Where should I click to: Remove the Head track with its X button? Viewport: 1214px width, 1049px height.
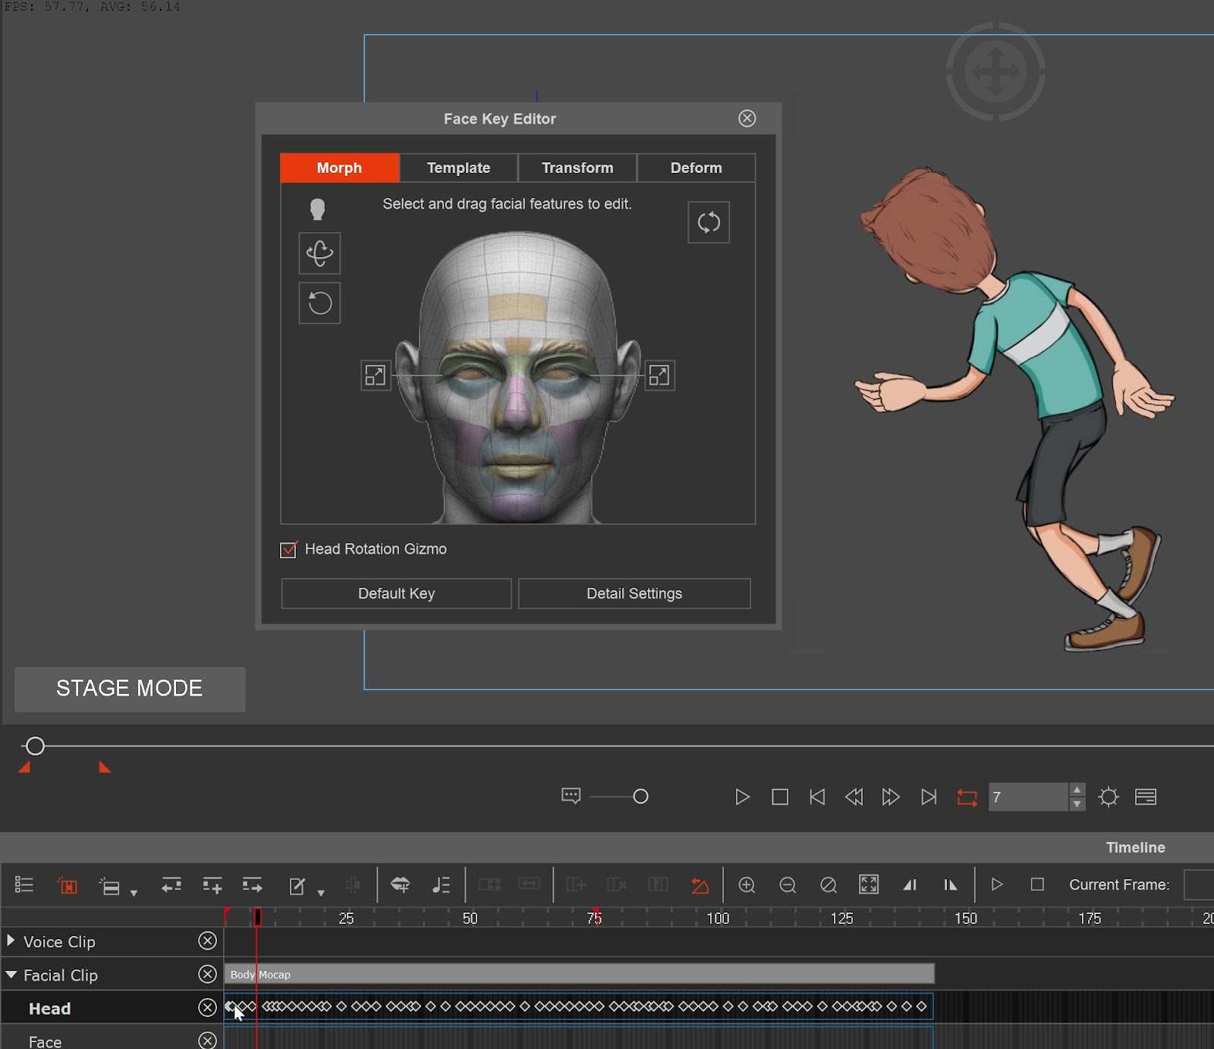pyautogui.click(x=207, y=1008)
